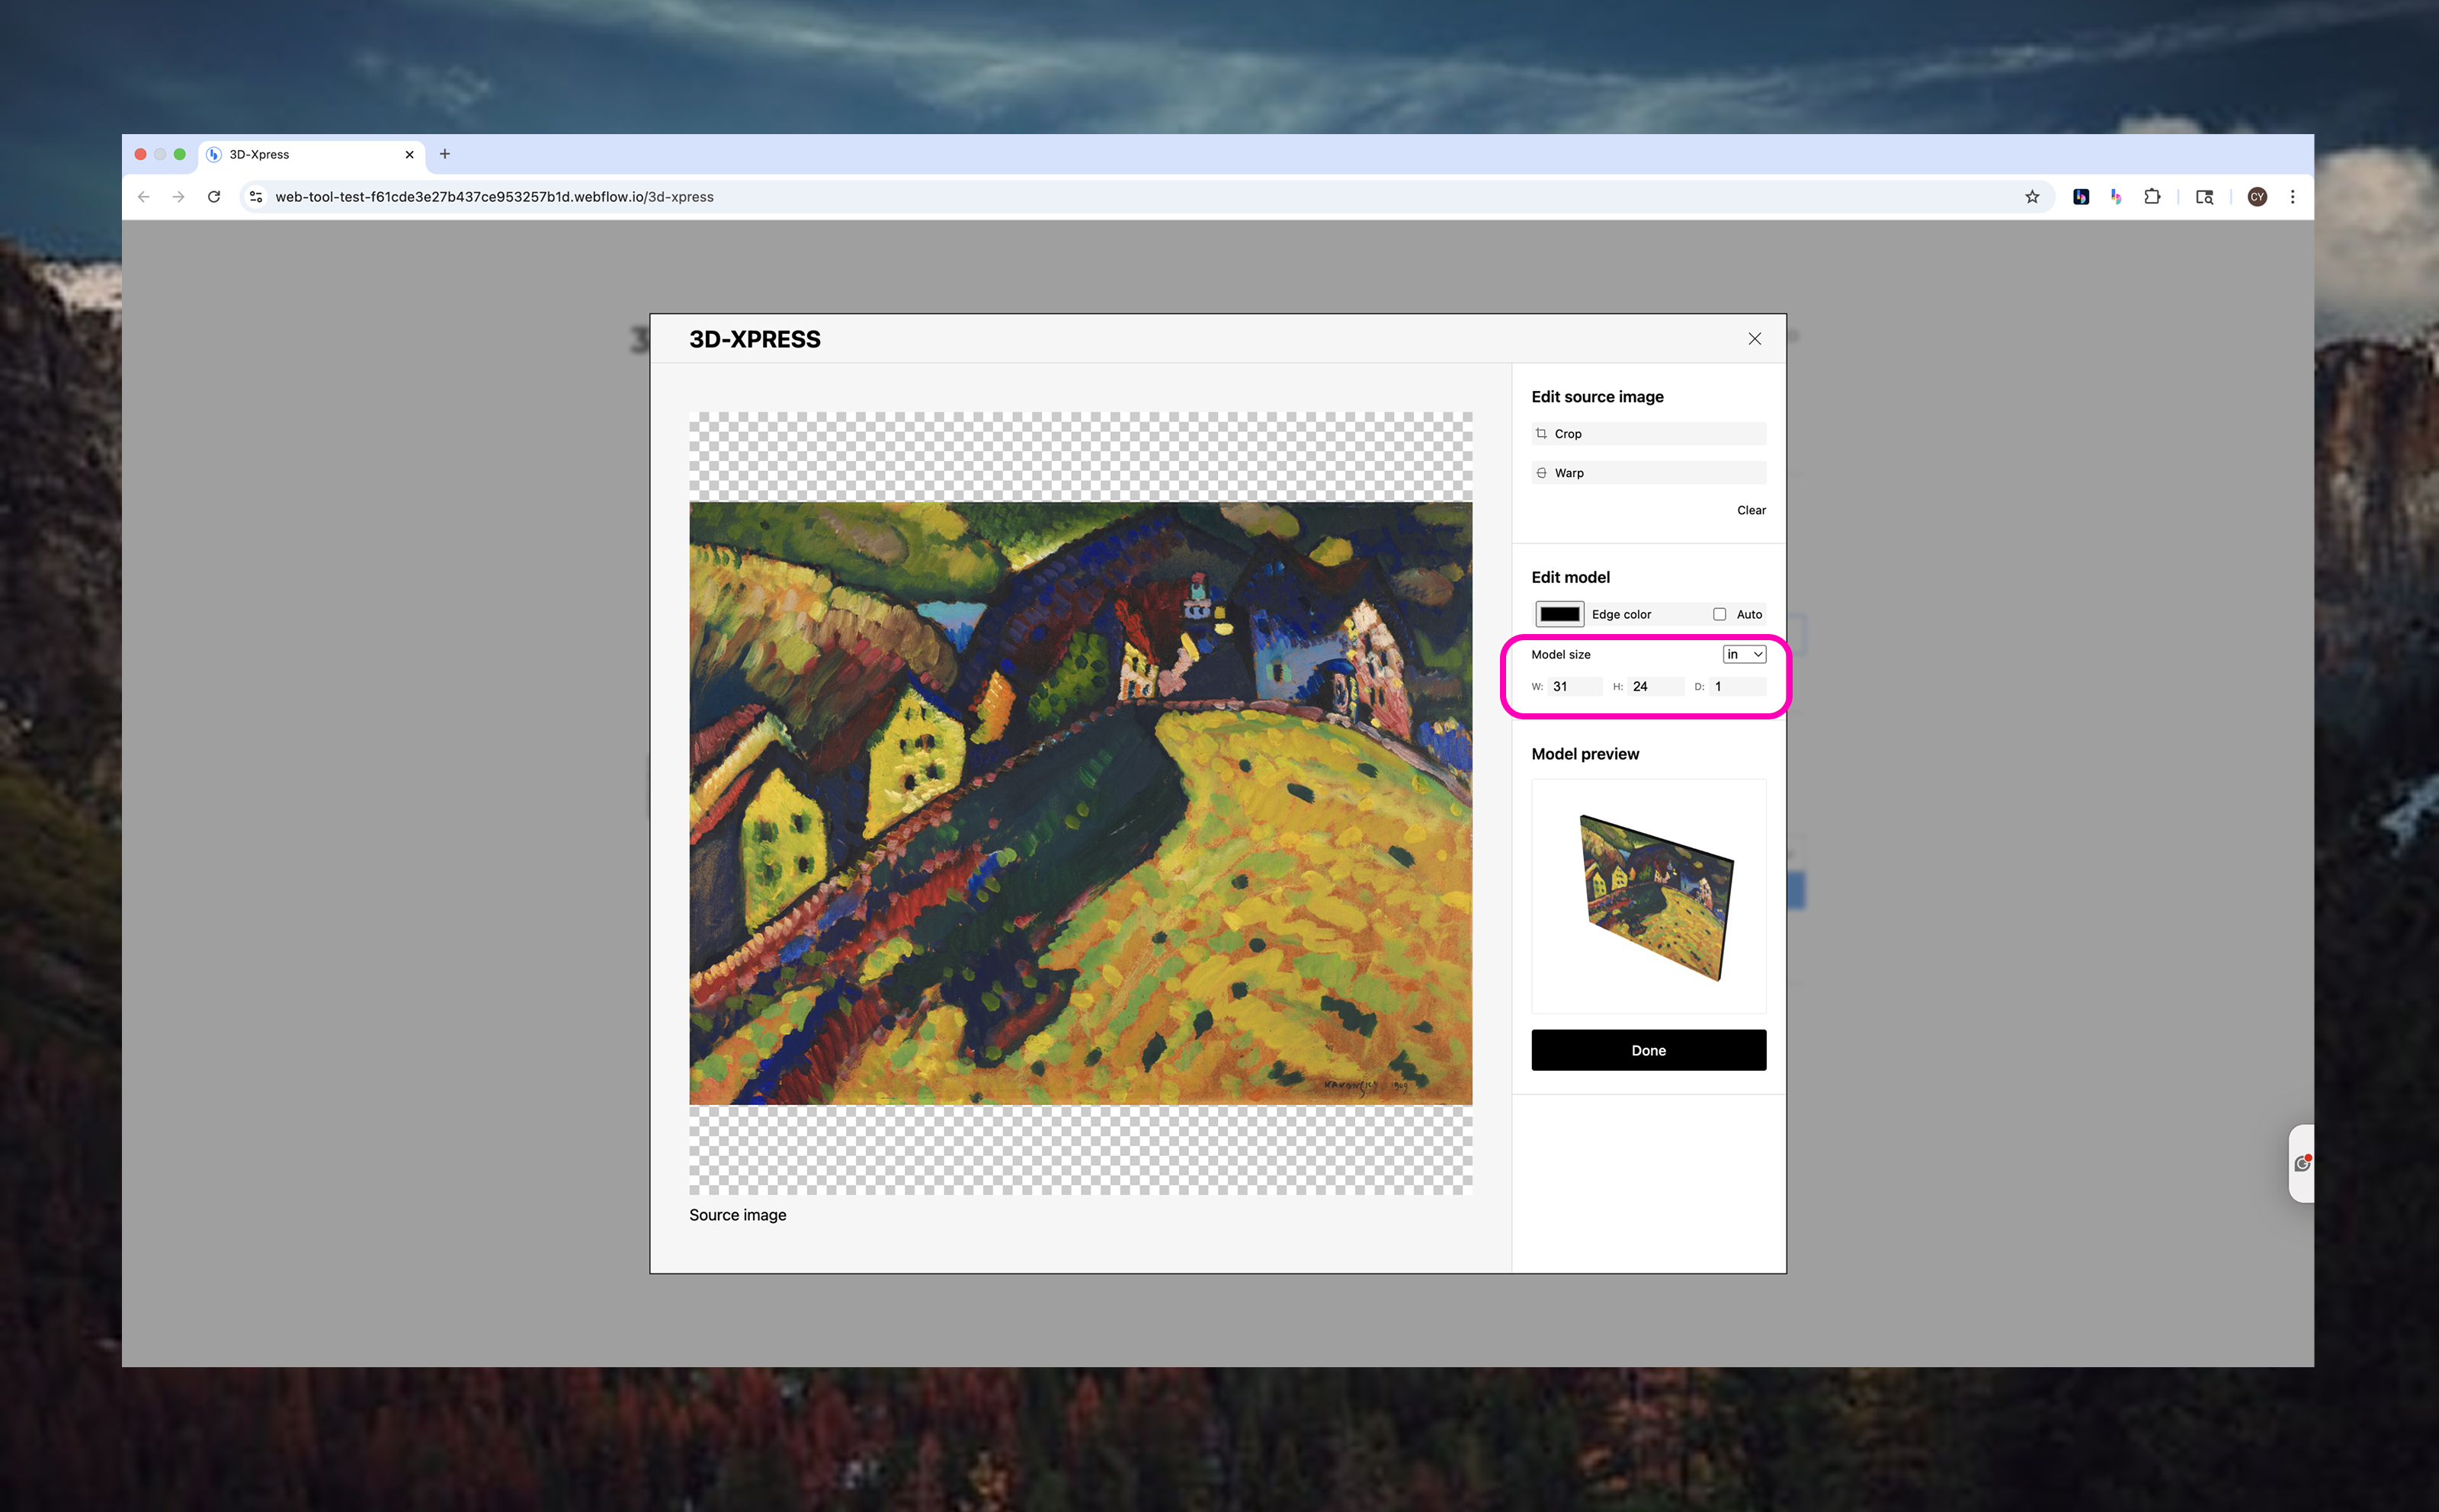Click the 3D model preview thumbnail
Image resolution: width=2439 pixels, height=1512 pixels.
coord(1648,896)
